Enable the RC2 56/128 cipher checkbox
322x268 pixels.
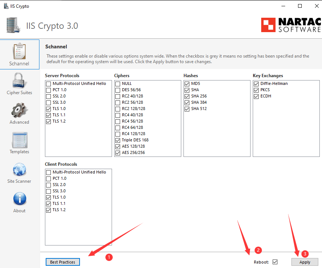118,103
